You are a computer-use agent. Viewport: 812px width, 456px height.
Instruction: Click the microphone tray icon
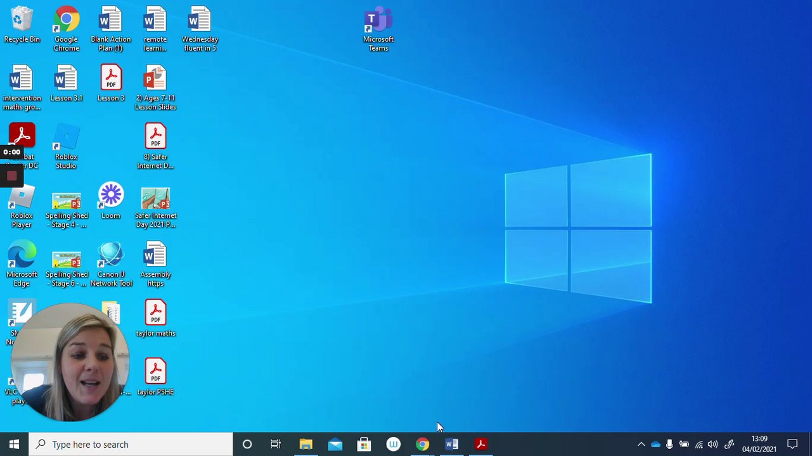pyautogui.click(x=669, y=445)
